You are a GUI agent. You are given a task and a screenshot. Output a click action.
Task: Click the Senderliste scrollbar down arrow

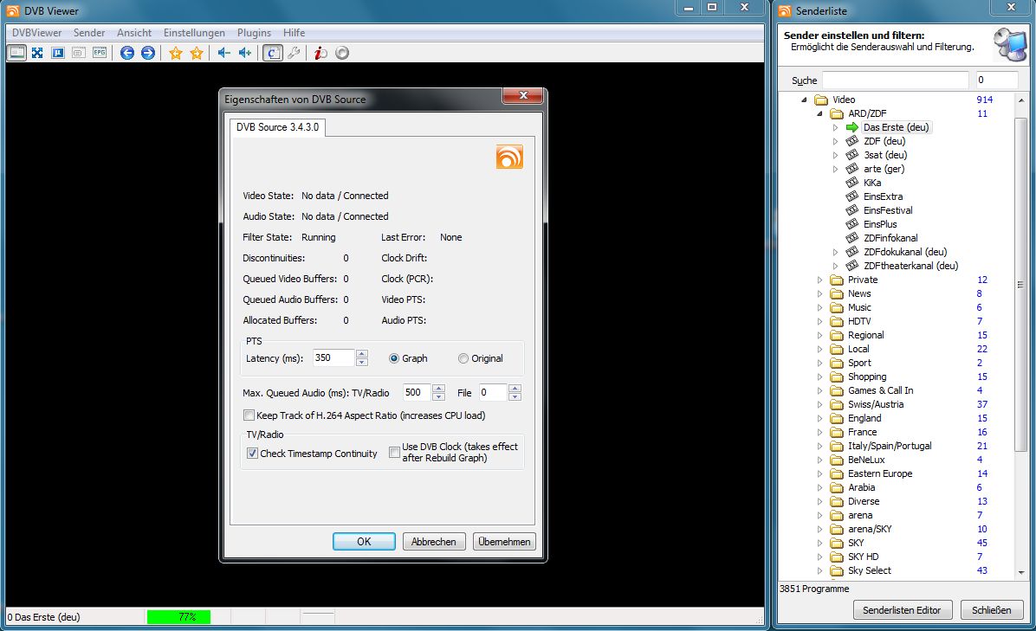[x=1021, y=573]
